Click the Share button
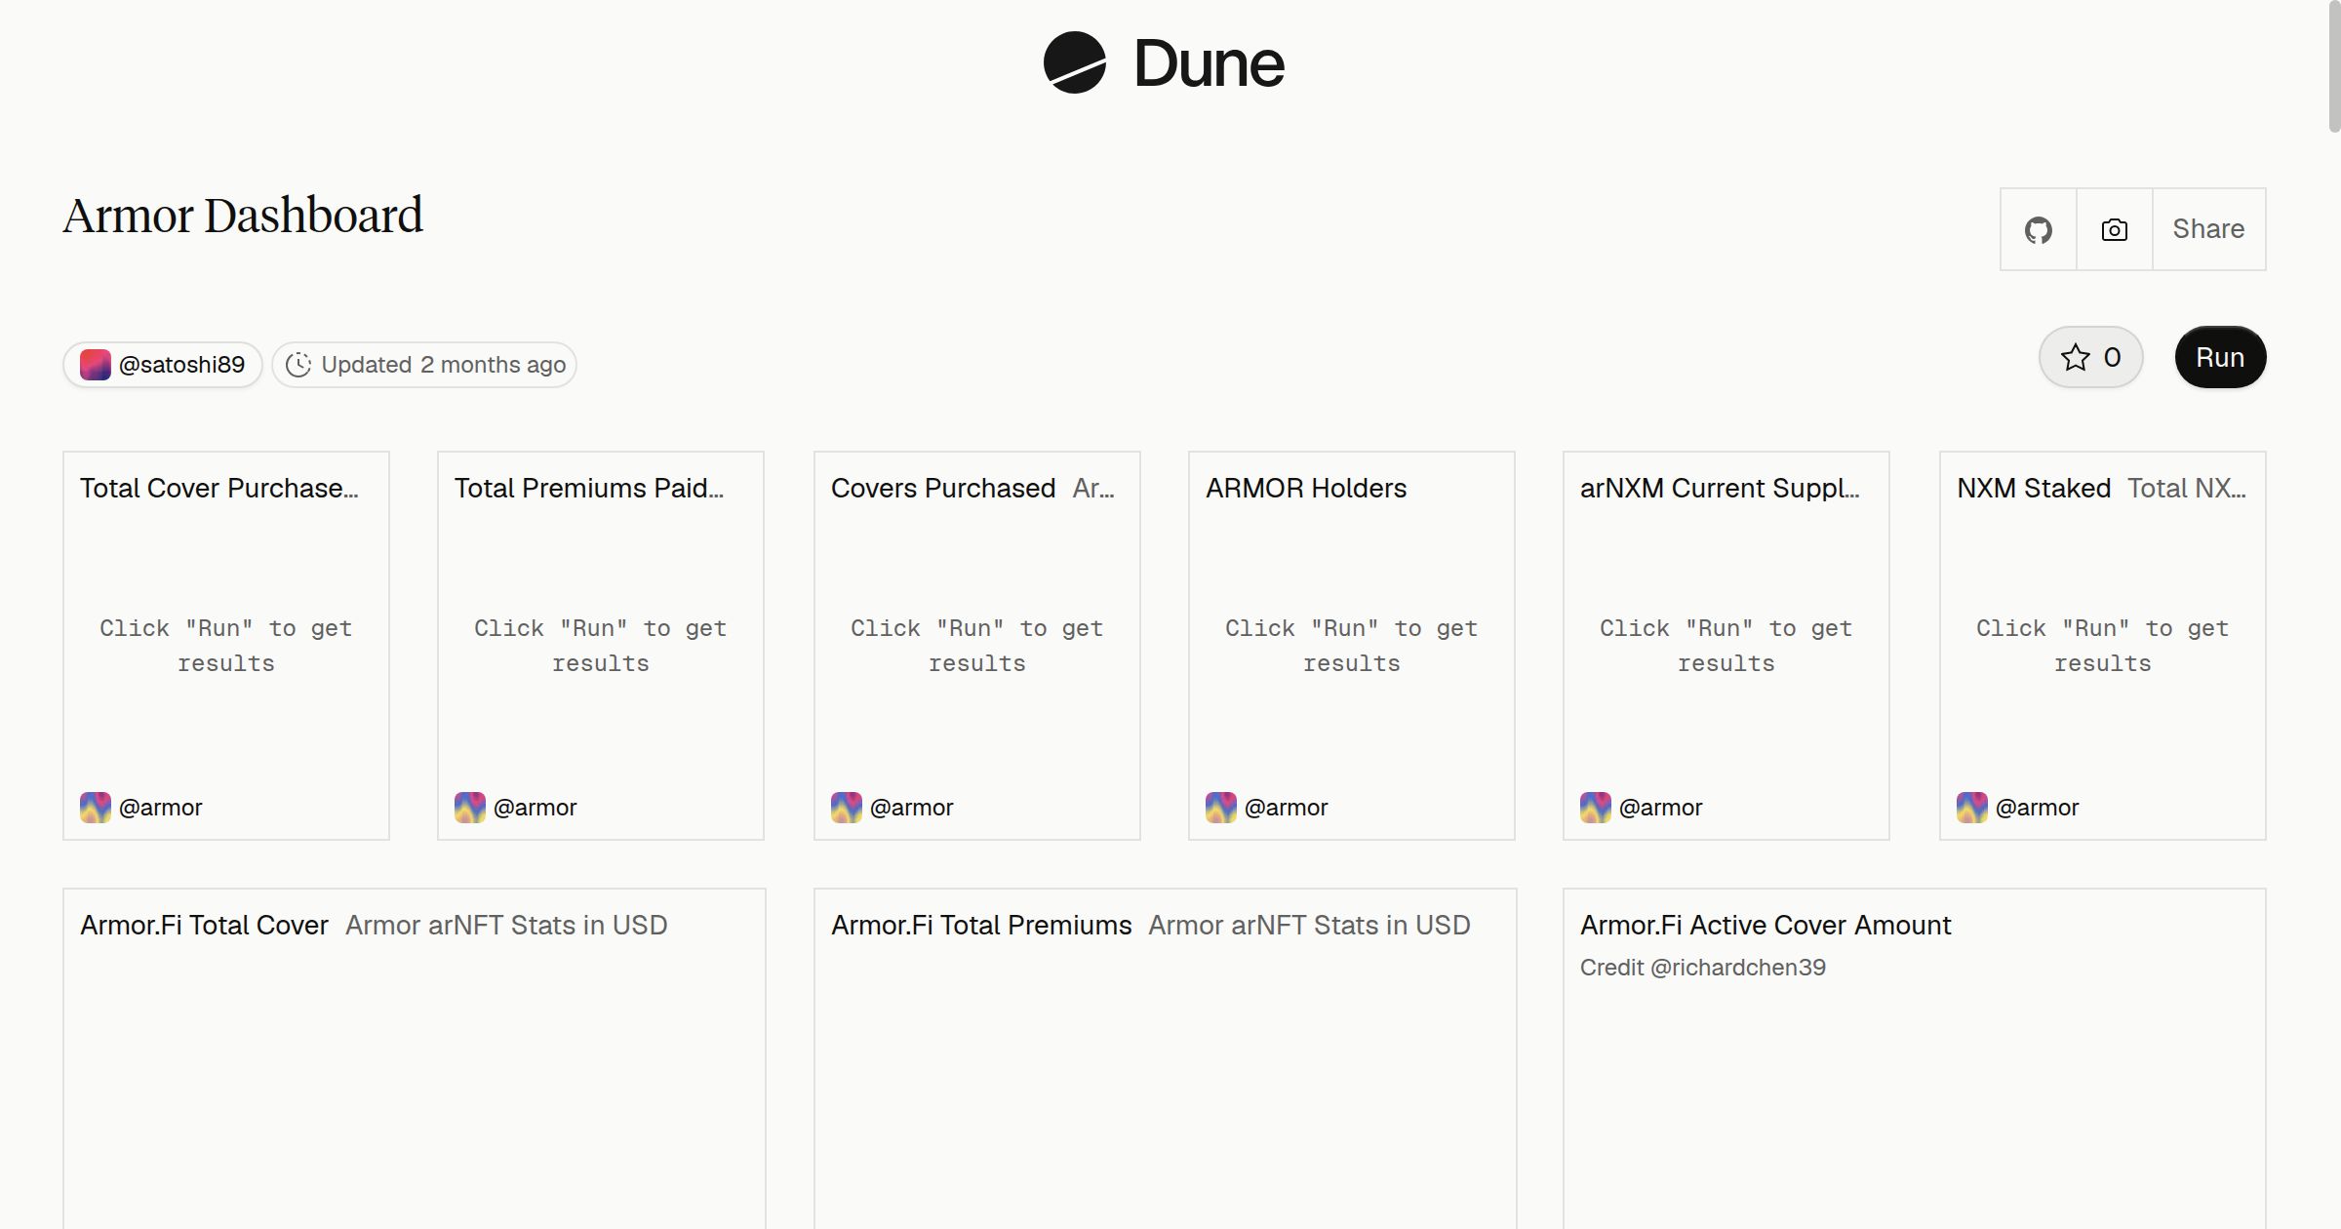 coord(2208,229)
